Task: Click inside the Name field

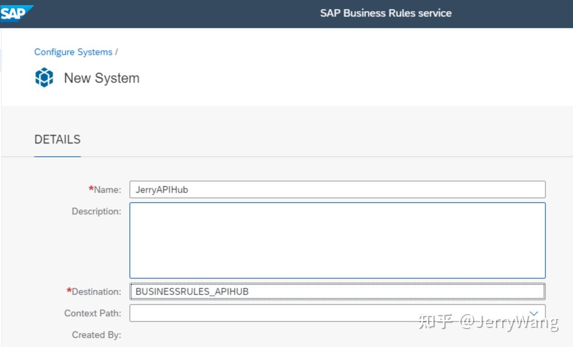Action: coord(315,189)
